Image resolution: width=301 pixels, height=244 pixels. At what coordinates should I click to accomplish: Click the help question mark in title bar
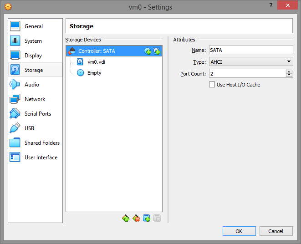click(271, 4)
